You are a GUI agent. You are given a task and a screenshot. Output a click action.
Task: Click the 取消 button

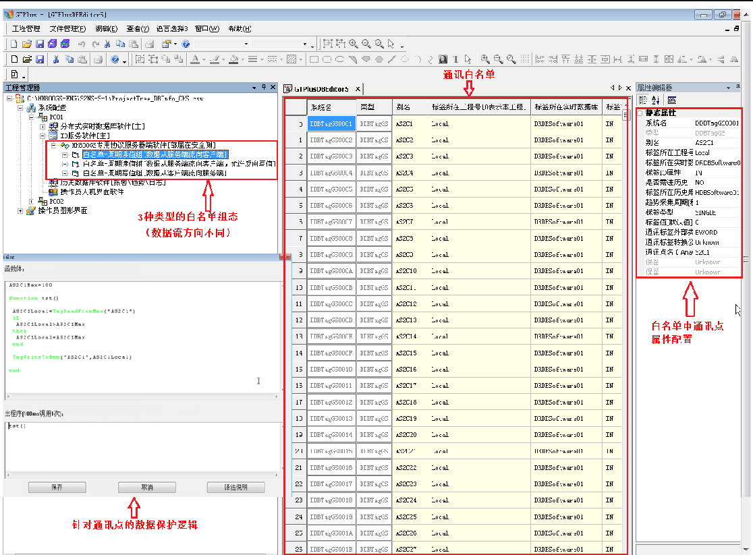pyautogui.click(x=146, y=487)
